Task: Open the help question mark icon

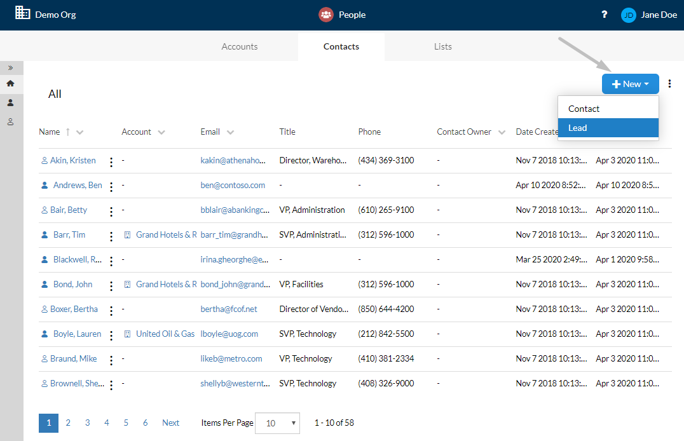Action: pyautogui.click(x=604, y=15)
